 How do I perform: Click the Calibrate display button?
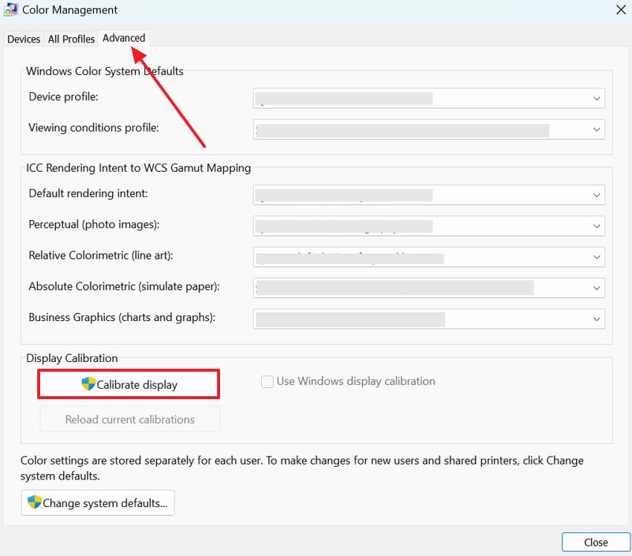point(129,384)
